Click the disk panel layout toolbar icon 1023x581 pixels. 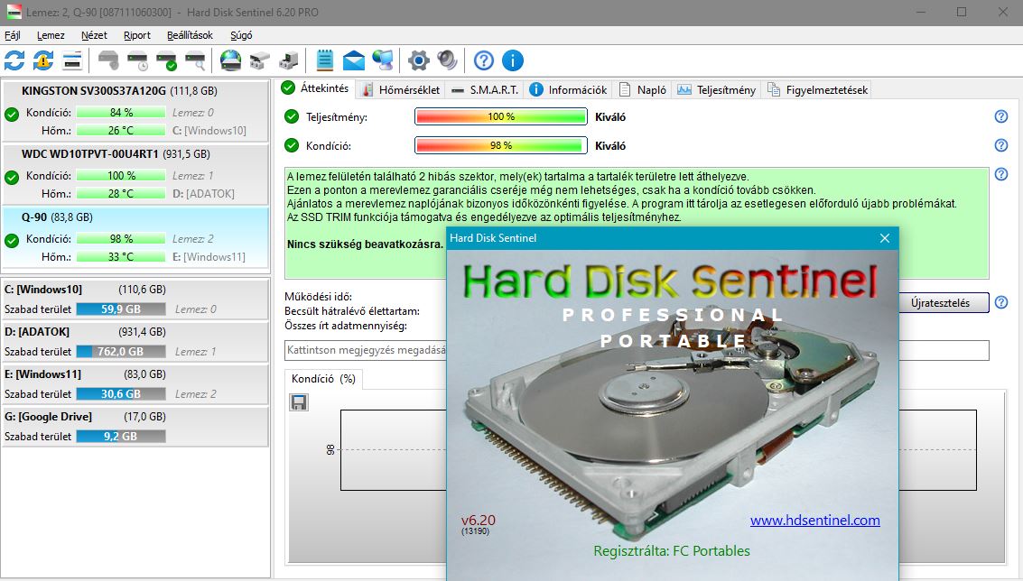click(72, 60)
